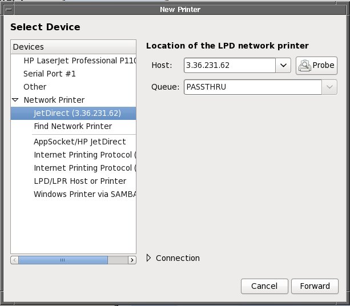Collapse the Network Printer tree node
The image size is (350, 306).
(15, 100)
